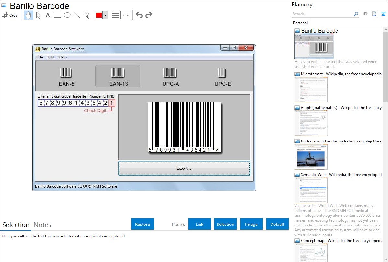The height and width of the screenshot is (262, 388).
Task: Select the Crop tool
Action: click(10, 15)
